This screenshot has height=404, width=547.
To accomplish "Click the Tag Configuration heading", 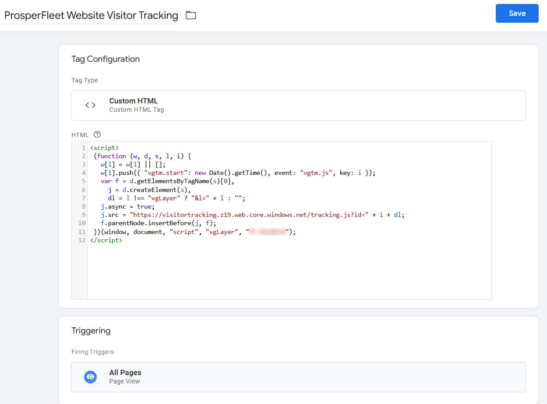I will (x=106, y=59).
